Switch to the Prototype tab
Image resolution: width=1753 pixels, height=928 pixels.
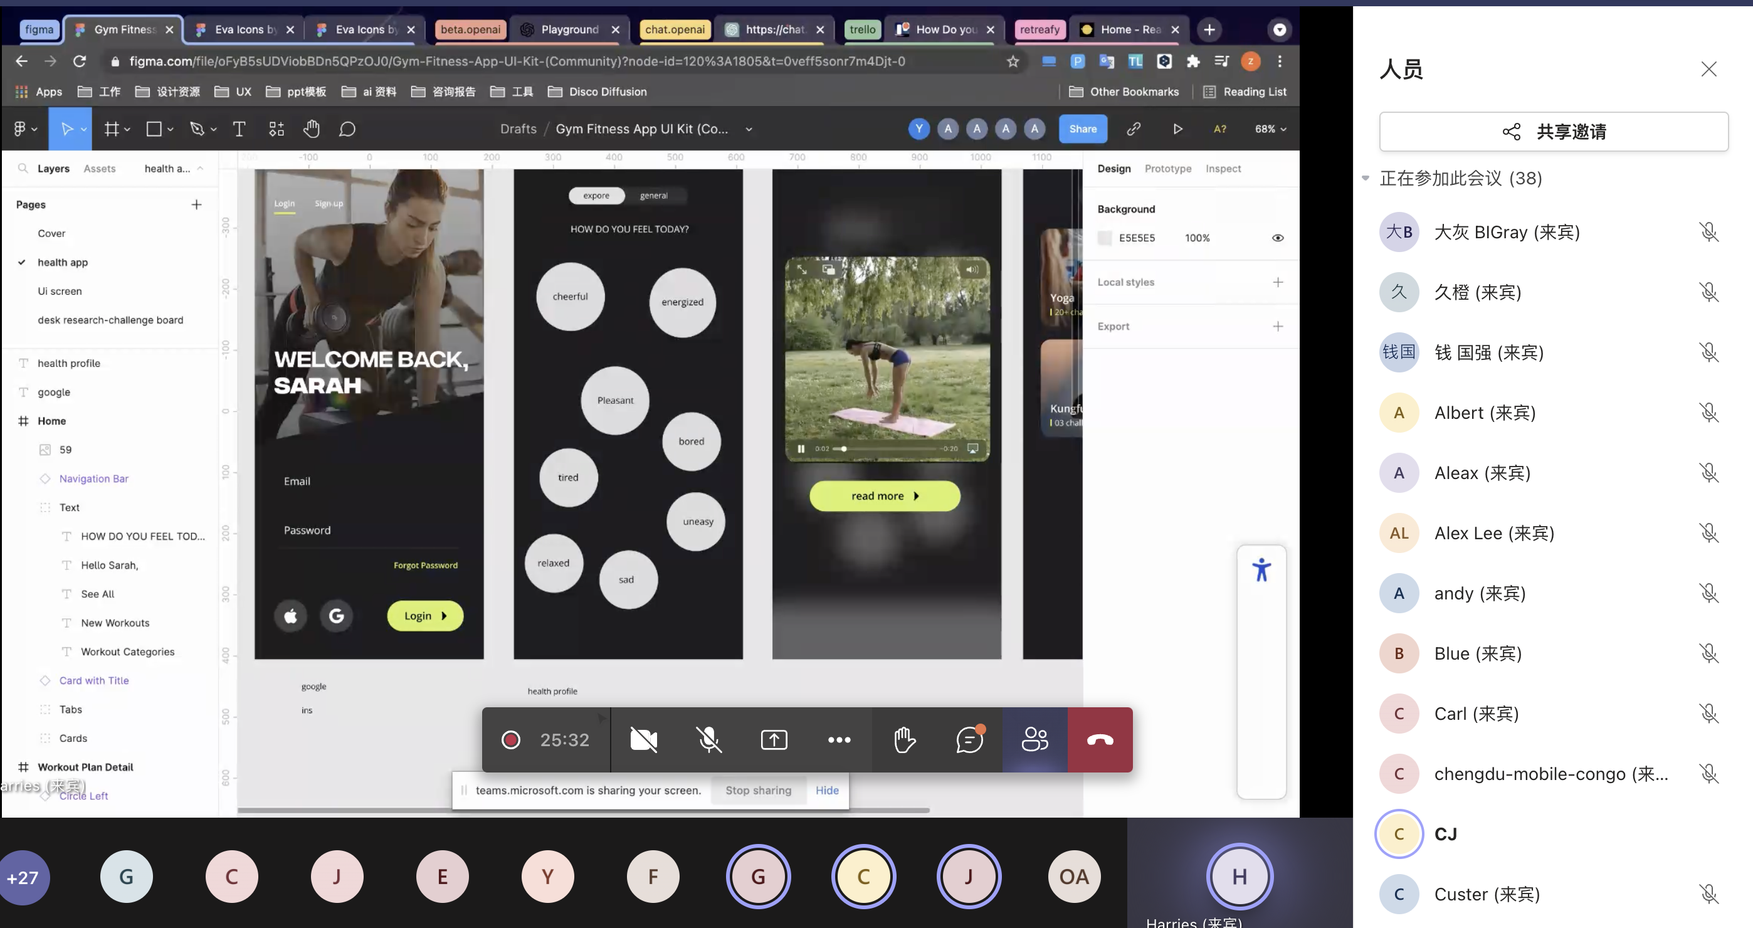coord(1168,169)
